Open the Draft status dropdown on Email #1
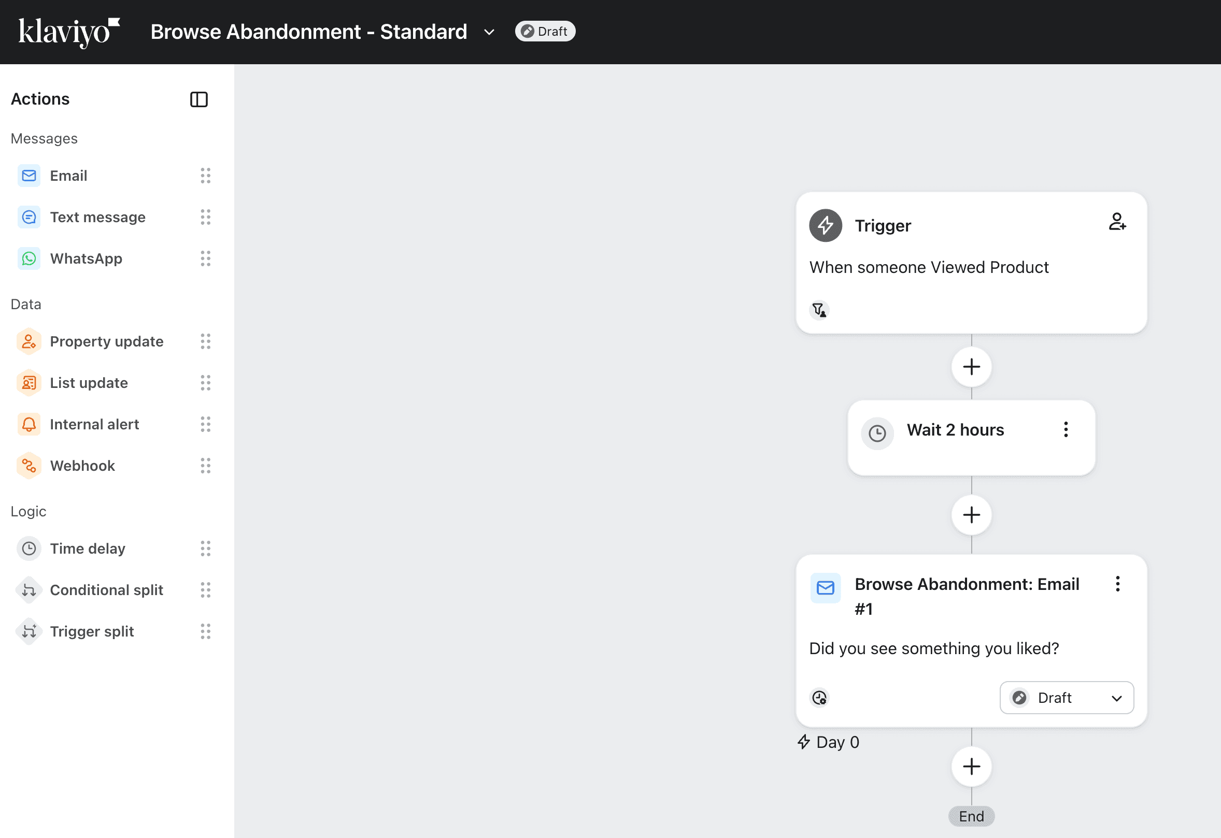 (x=1067, y=698)
